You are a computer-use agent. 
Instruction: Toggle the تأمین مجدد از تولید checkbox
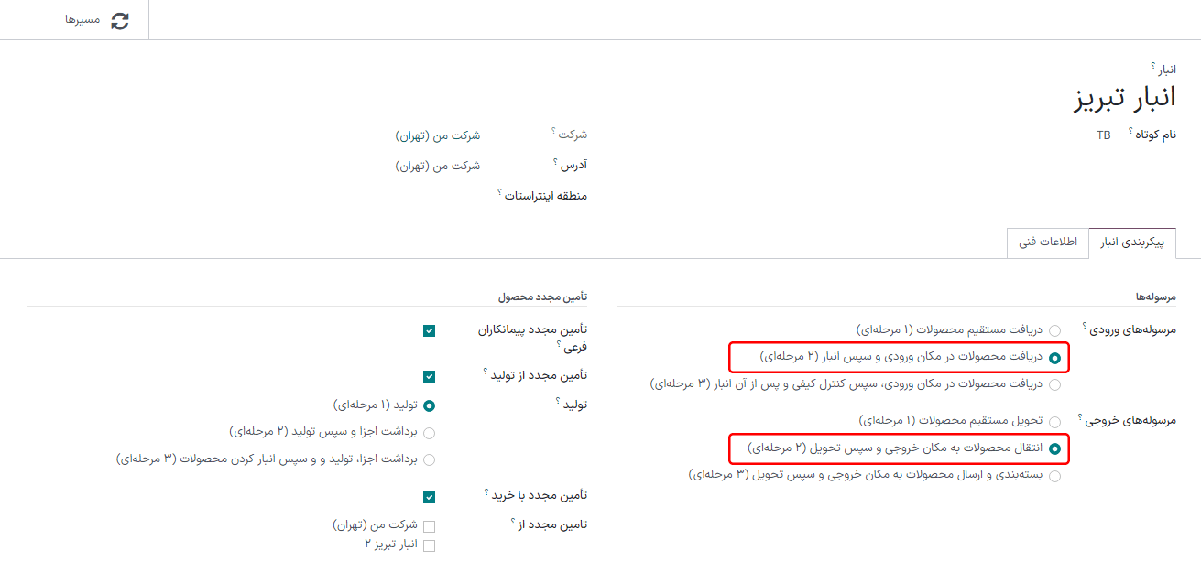429,376
